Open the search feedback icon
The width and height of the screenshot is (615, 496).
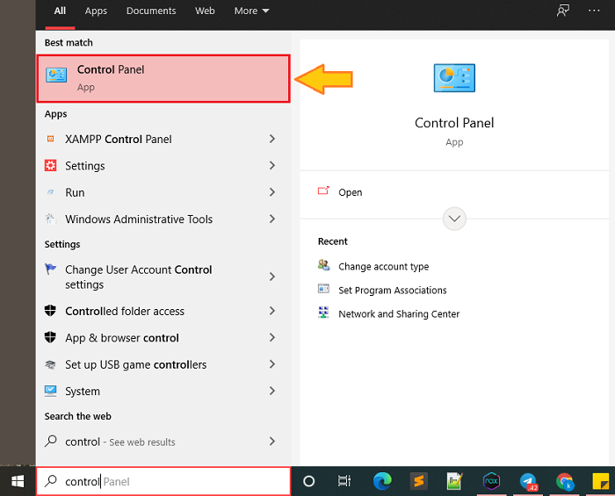pyautogui.click(x=563, y=11)
